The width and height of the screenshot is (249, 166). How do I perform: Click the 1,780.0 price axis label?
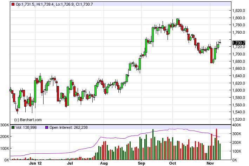click(239, 25)
